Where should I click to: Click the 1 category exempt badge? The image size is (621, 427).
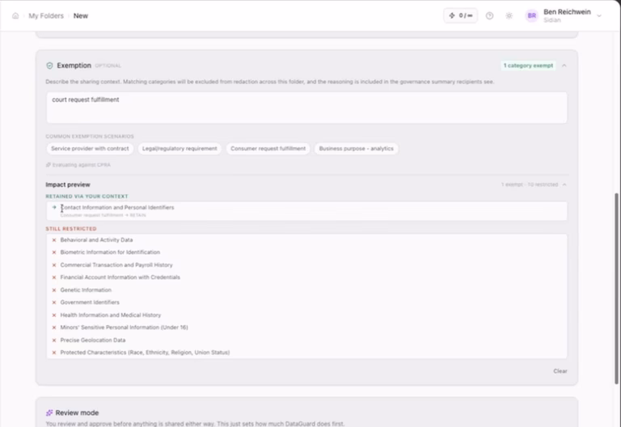[x=528, y=66]
